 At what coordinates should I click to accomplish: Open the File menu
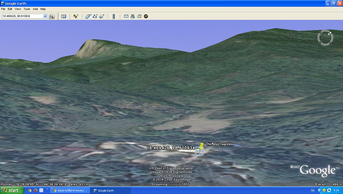3,9
